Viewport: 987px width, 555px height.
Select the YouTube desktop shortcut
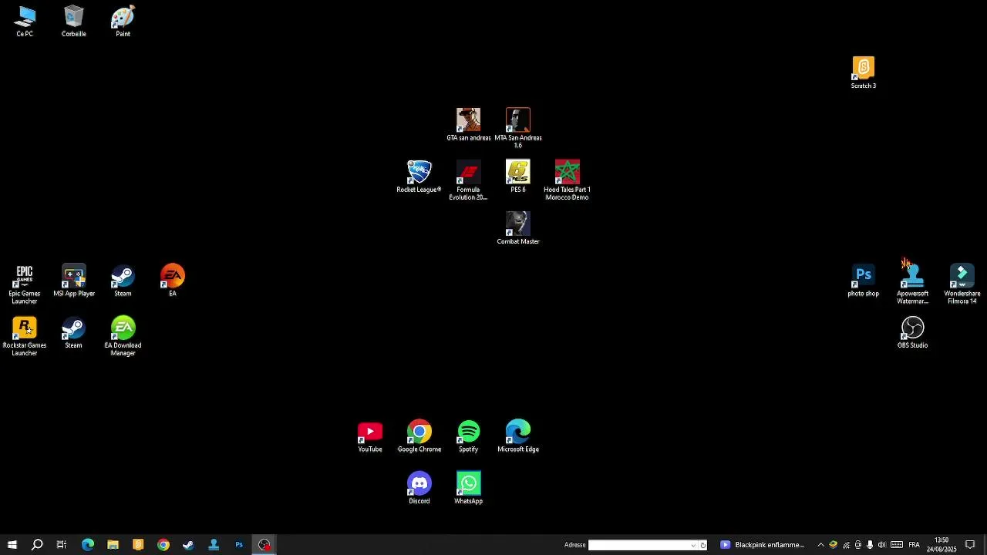pos(370,436)
